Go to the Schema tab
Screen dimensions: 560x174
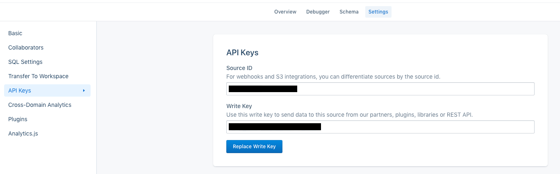[x=349, y=12]
